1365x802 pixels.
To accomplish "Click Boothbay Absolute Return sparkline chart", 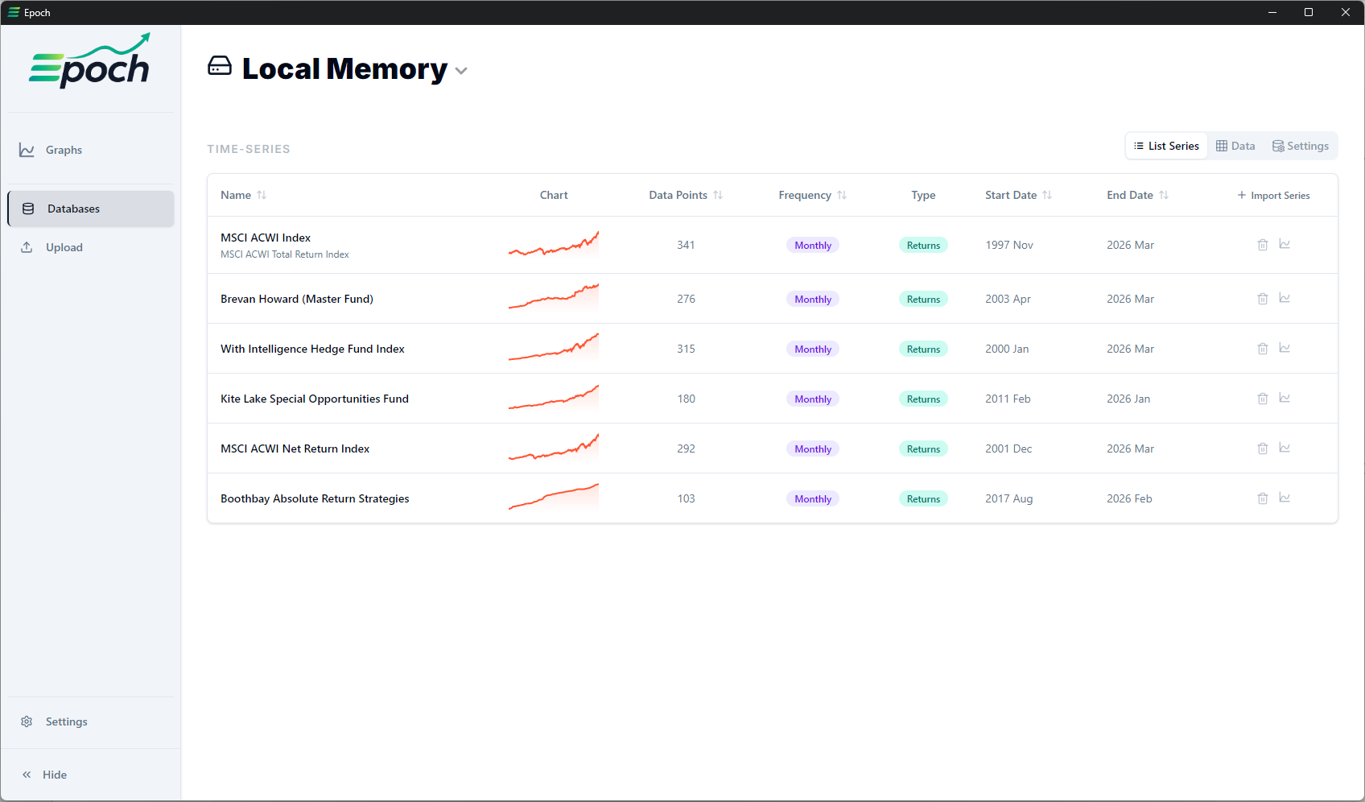I will [x=554, y=498].
